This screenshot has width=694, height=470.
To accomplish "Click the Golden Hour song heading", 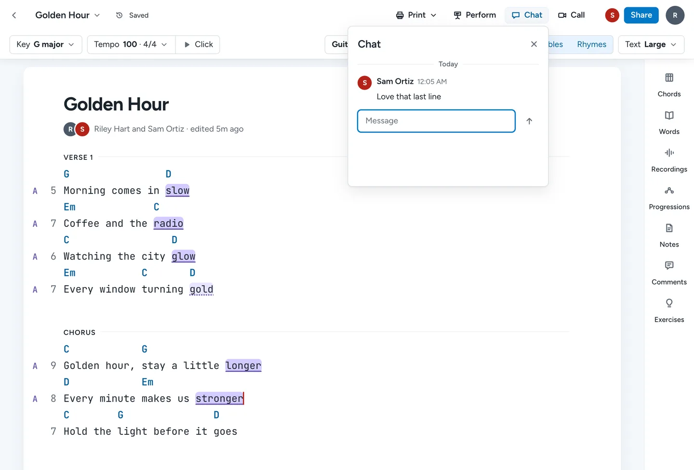I will 116,104.
